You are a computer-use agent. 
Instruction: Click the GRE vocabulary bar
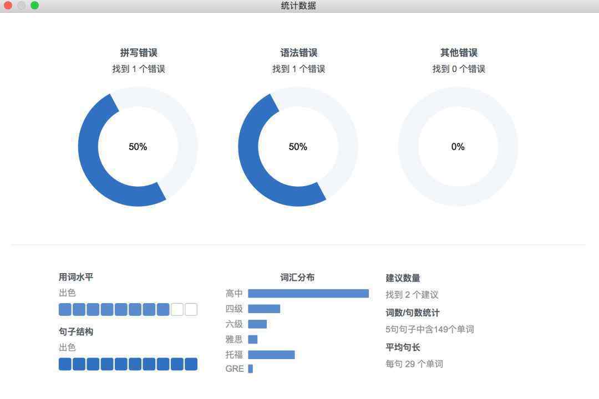[x=251, y=369]
